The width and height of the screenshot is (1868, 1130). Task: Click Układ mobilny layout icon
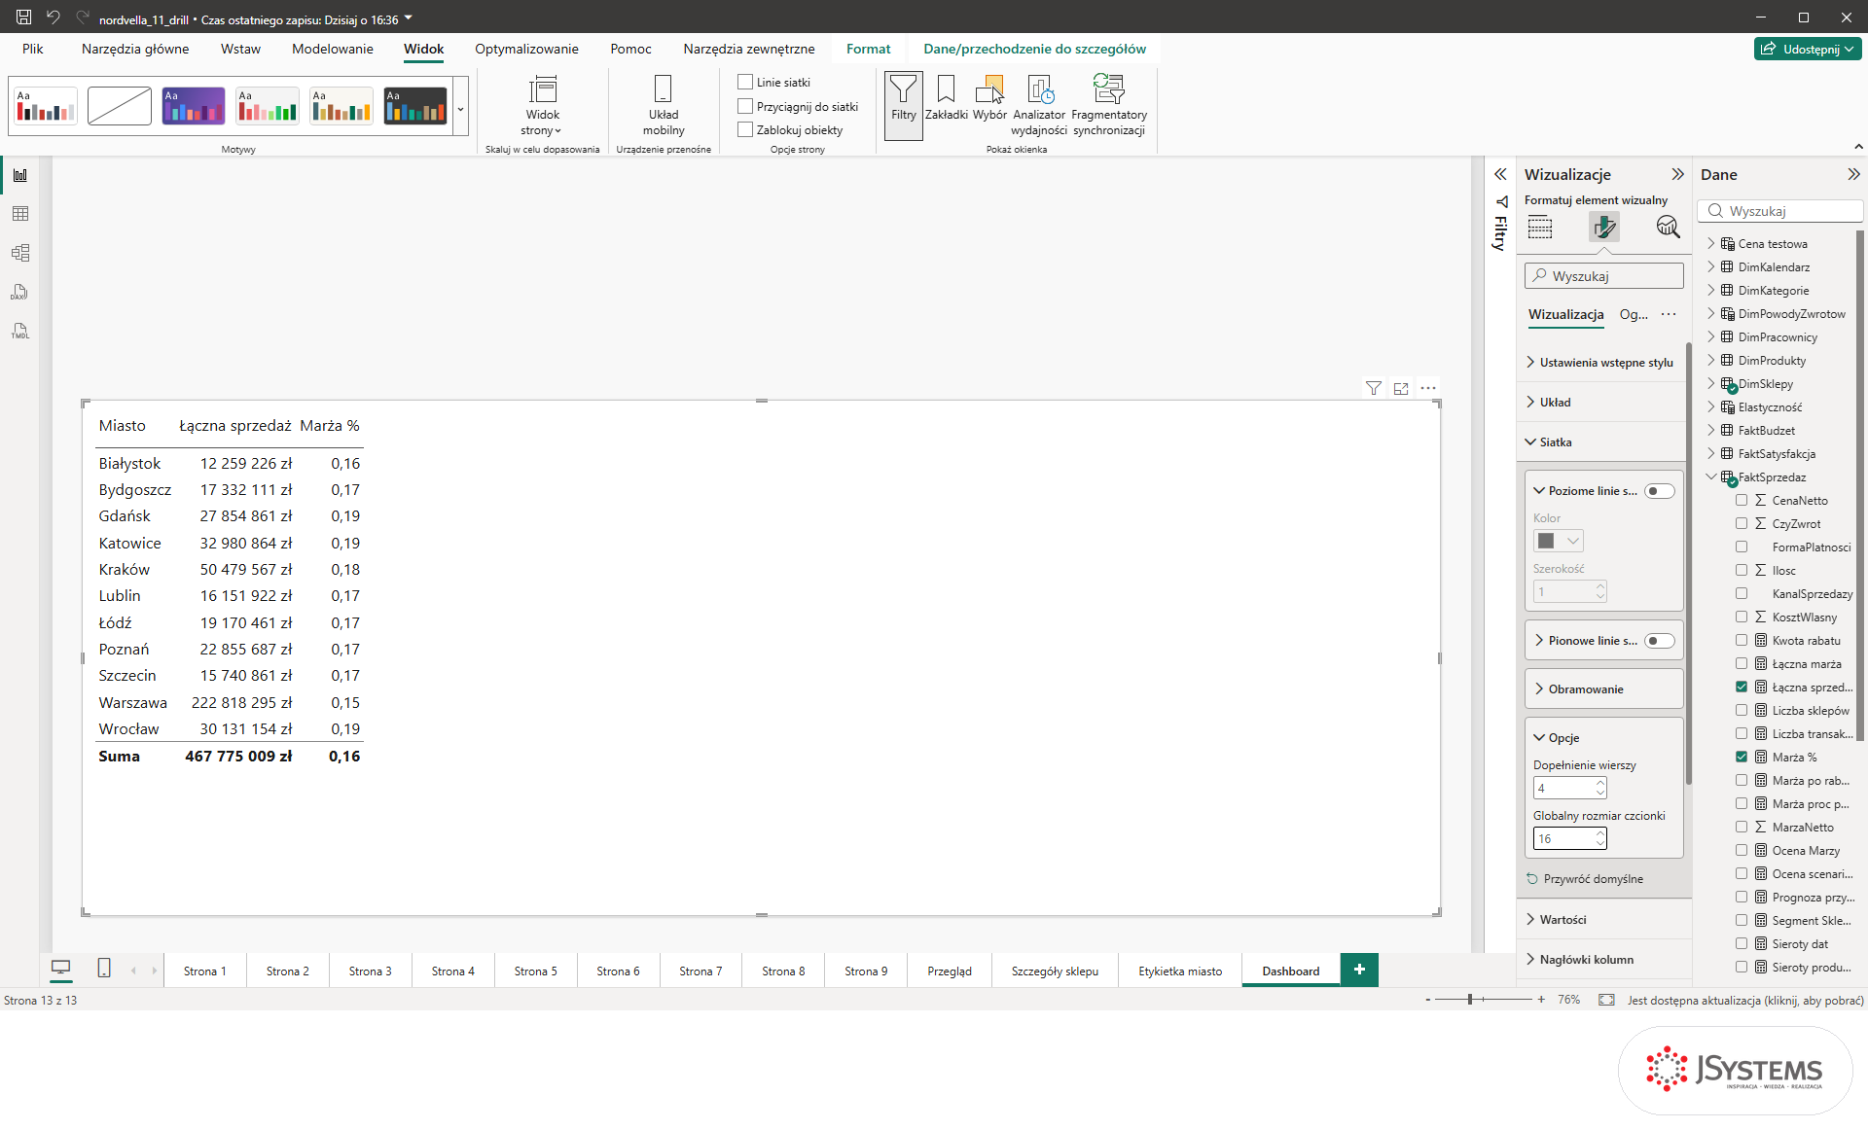(664, 105)
